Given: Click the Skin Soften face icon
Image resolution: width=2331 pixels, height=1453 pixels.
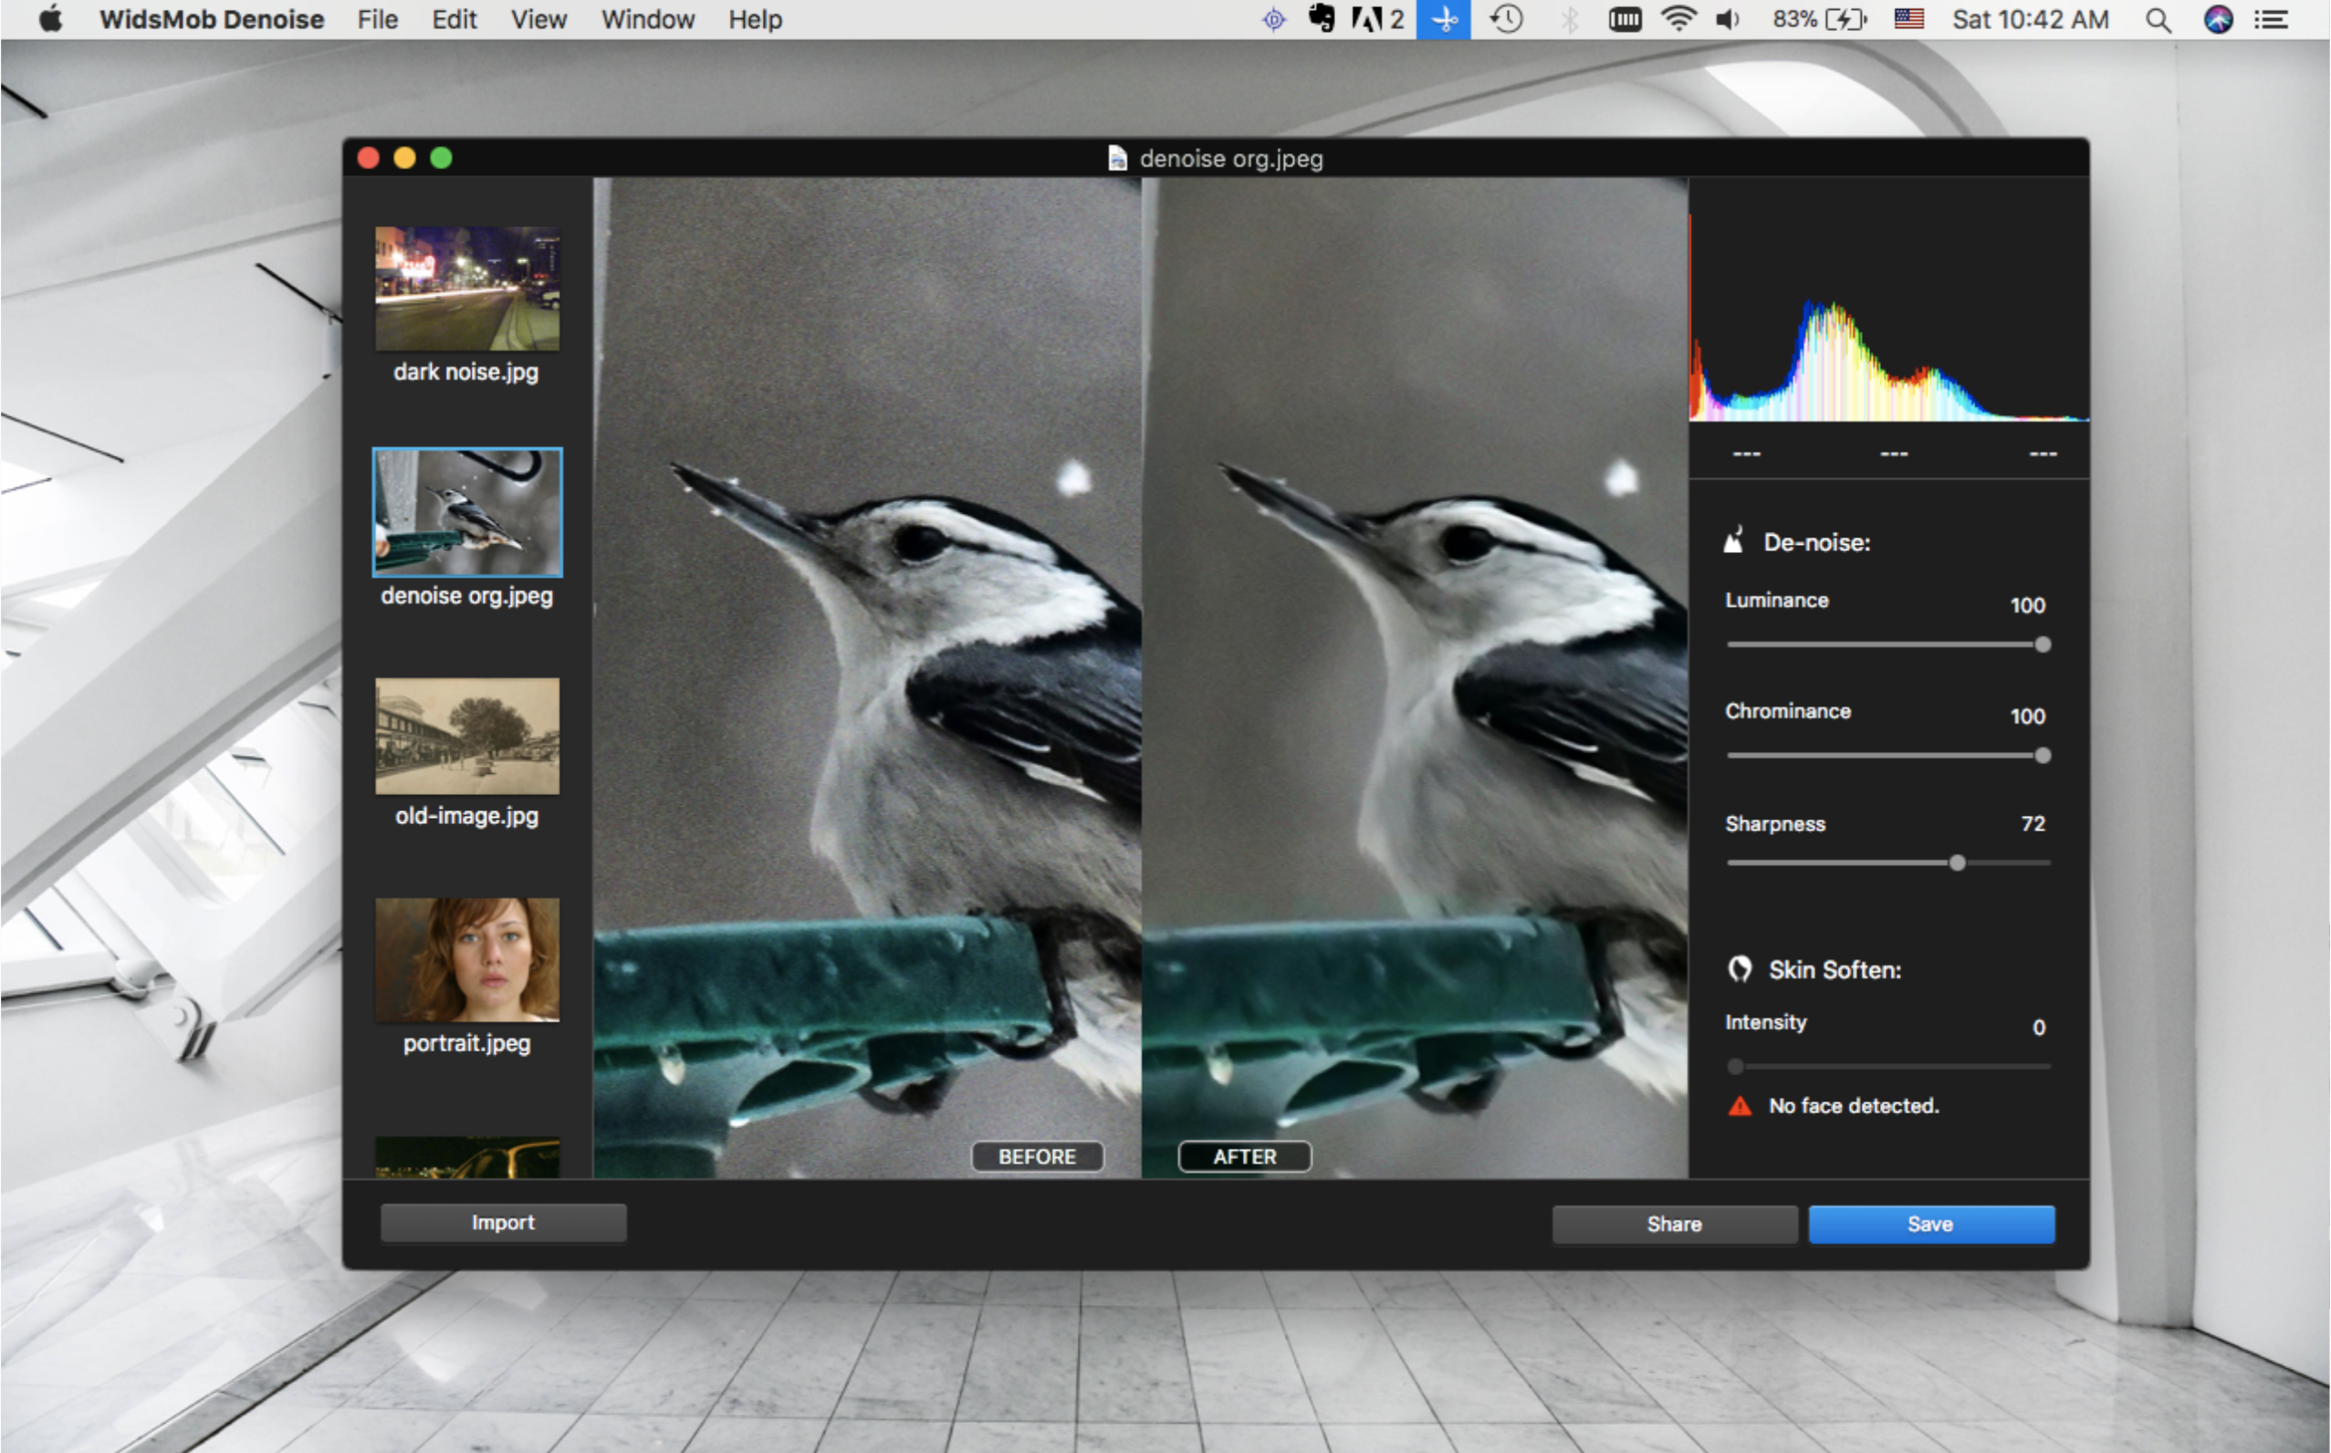Looking at the screenshot, I should pyautogui.click(x=1739, y=968).
